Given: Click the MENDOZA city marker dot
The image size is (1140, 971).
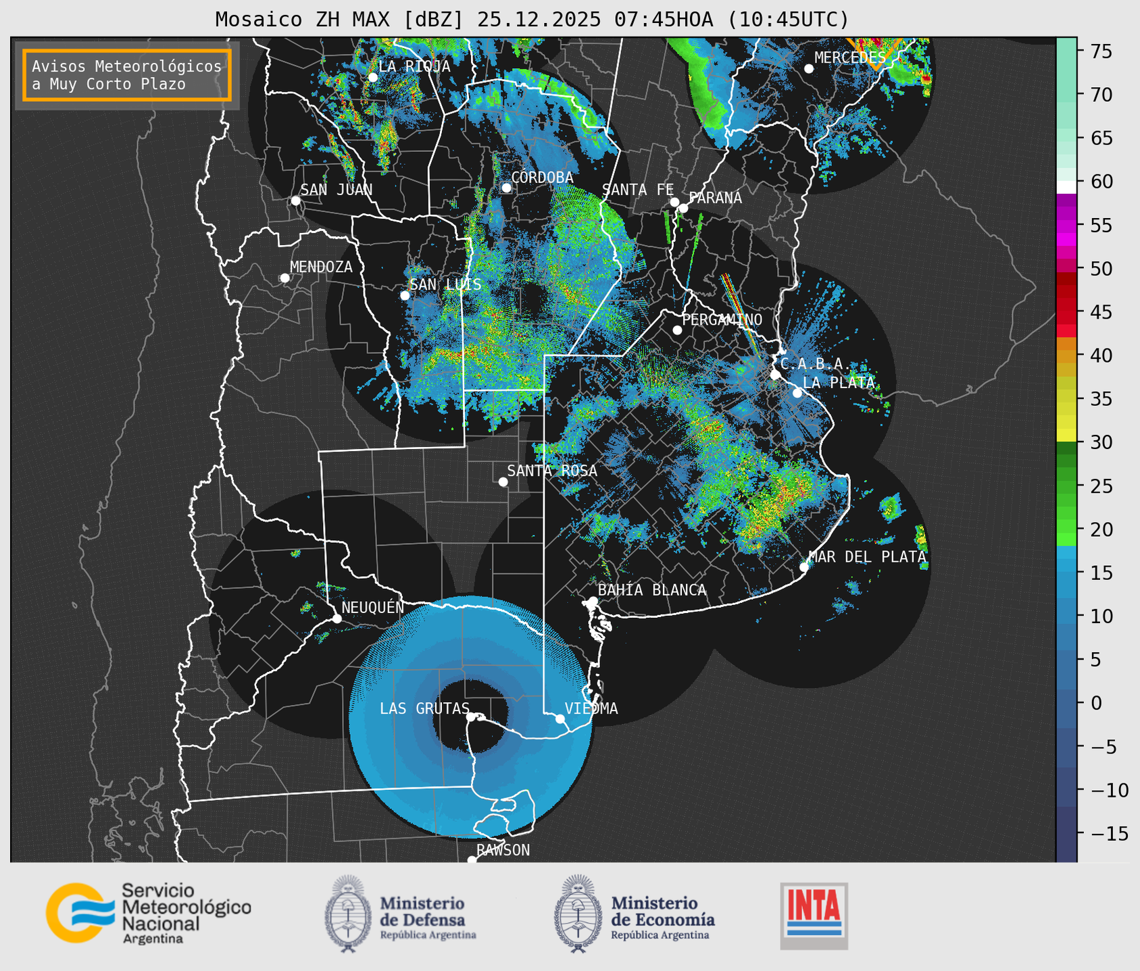Looking at the screenshot, I should click(x=284, y=278).
